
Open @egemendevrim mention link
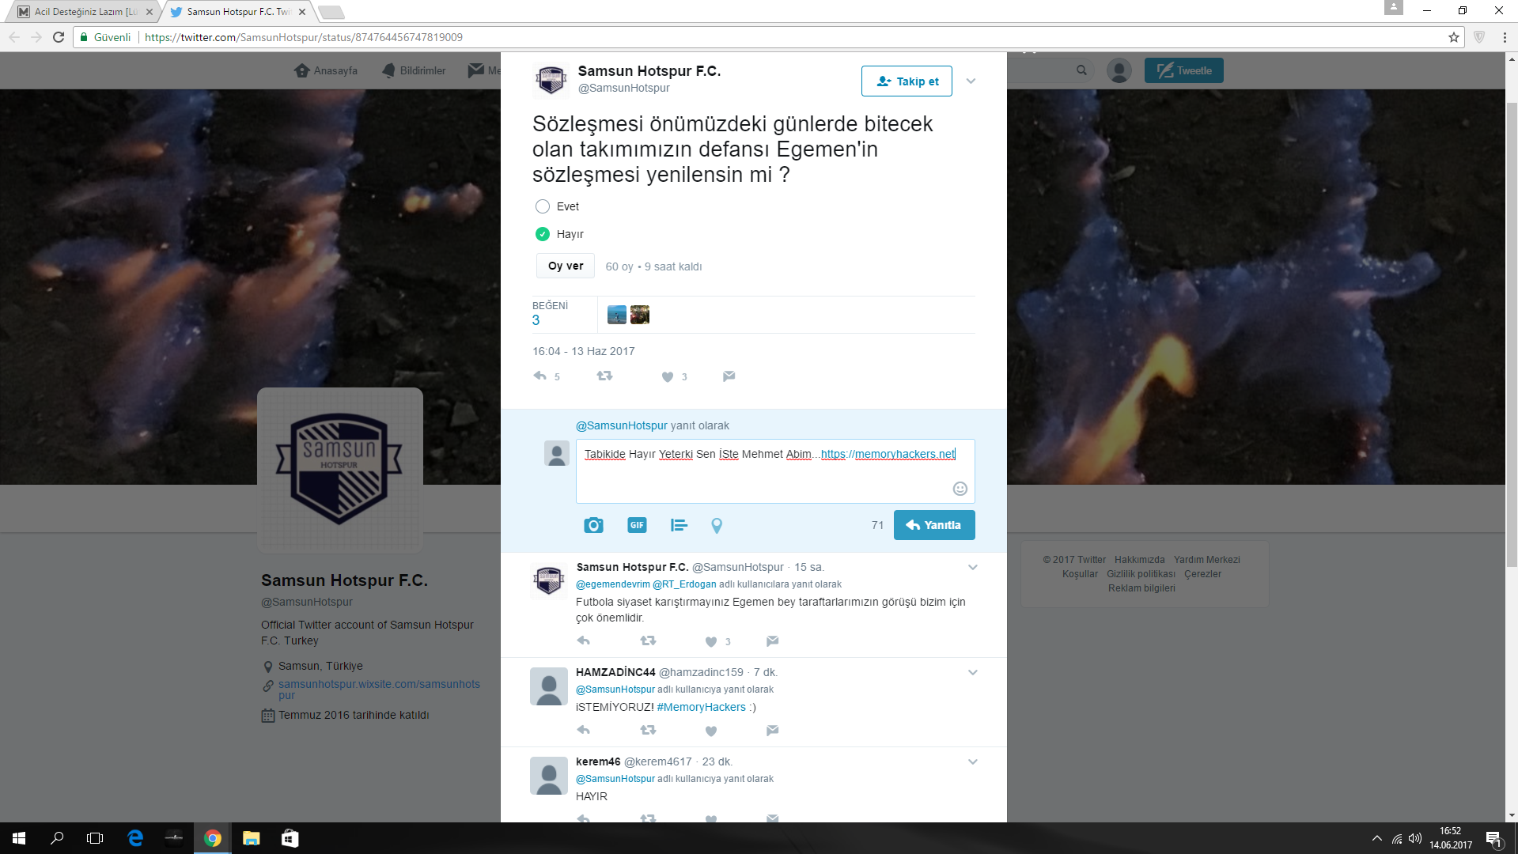coord(613,584)
